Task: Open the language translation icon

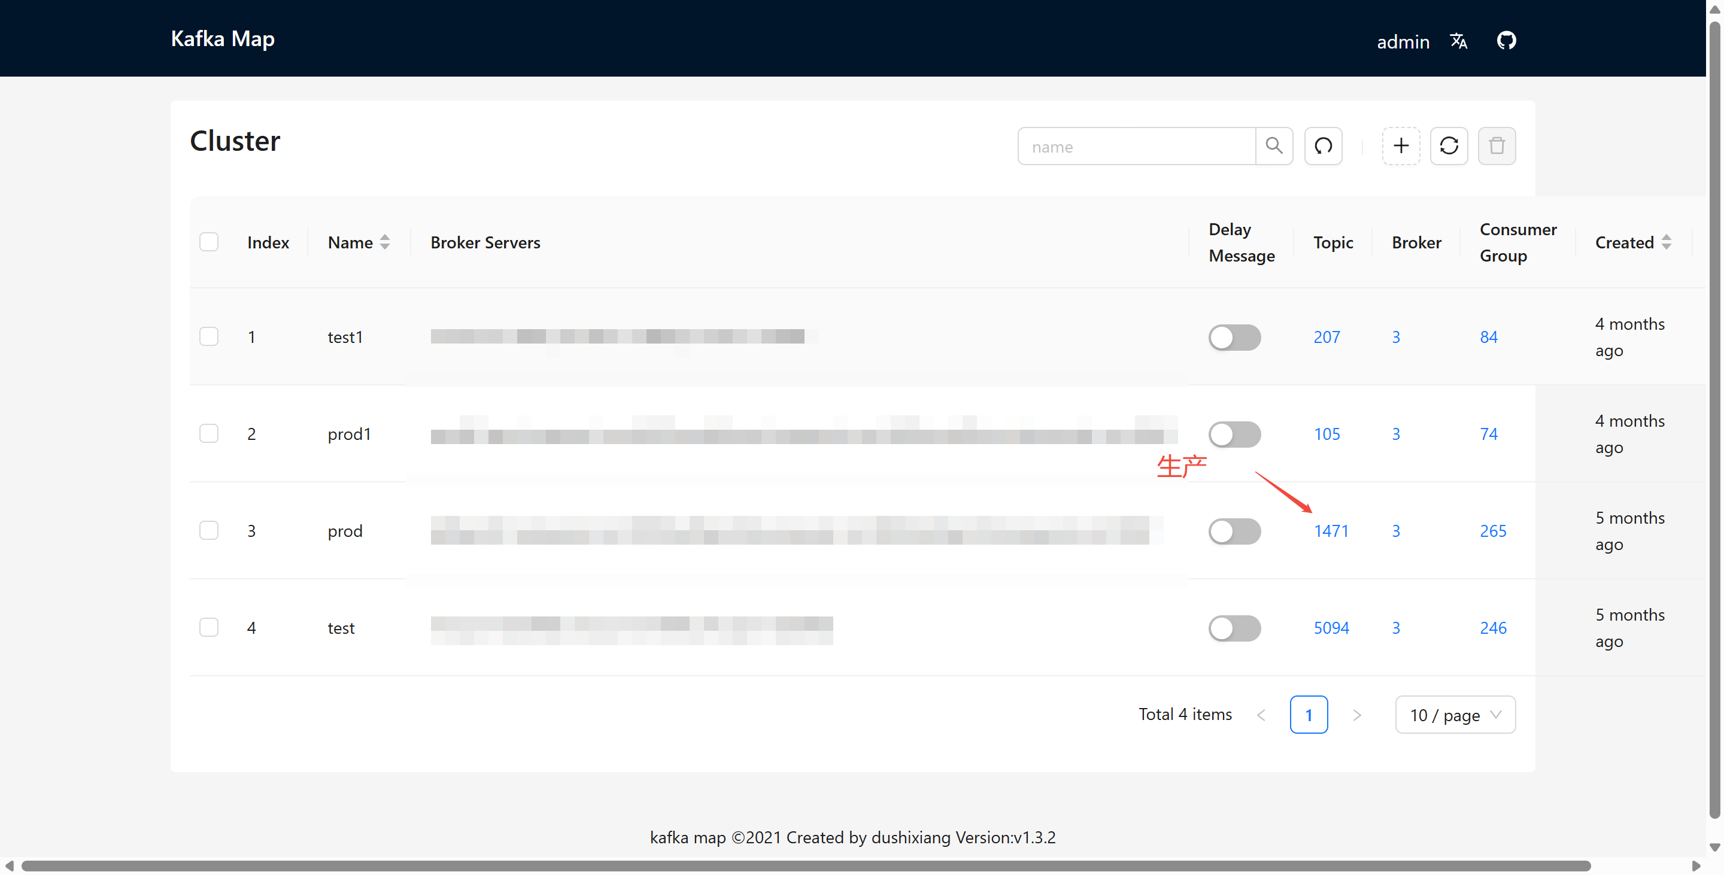Action: click(1458, 41)
